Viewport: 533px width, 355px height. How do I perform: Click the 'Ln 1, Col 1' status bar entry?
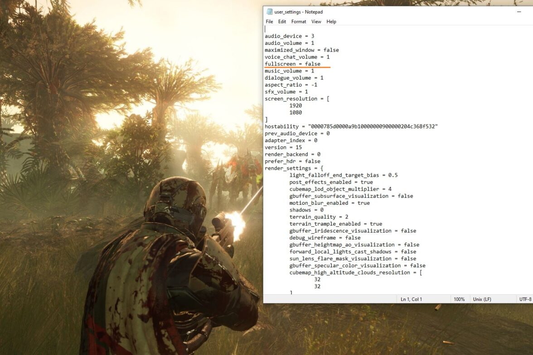(411, 299)
